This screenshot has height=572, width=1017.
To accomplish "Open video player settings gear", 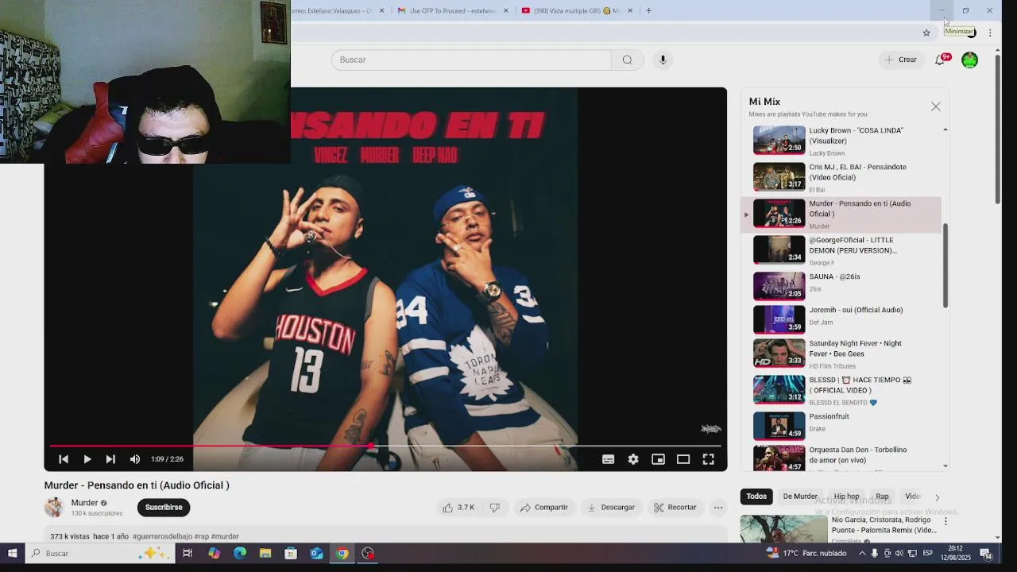I will click(633, 459).
